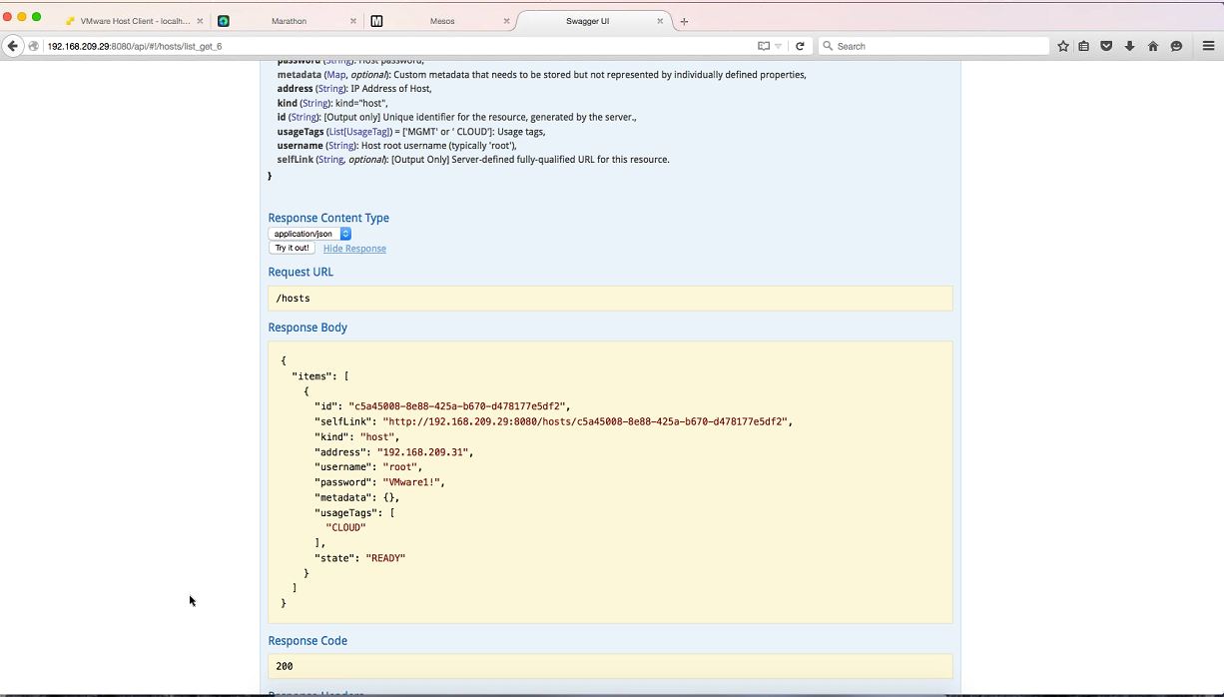The height and width of the screenshot is (697, 1224).
Task: Go back using the browser back arrow
Action: coord(13,46)
